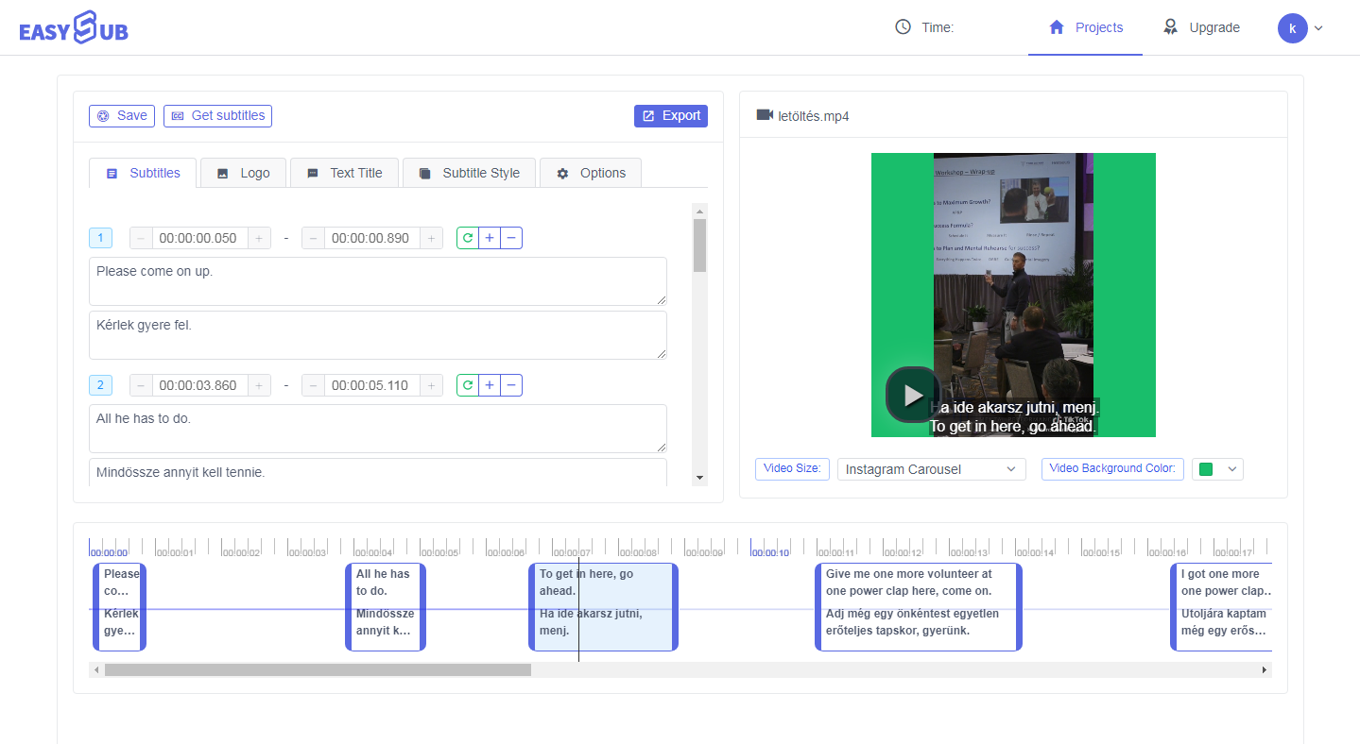
Task: Click the video camera icon next to letöltés.mp4
Action: pos(765,115)
